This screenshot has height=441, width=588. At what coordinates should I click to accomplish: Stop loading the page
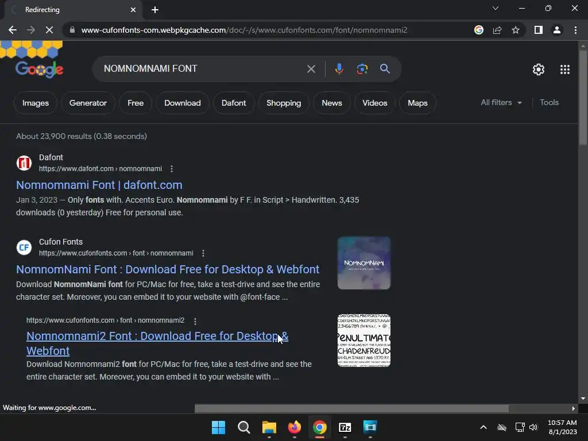click(x=49, y=30)
